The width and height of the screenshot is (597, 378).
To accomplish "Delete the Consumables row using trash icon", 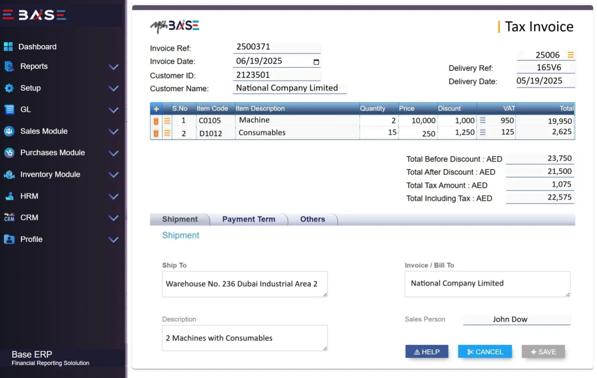I will pos(156,133).
